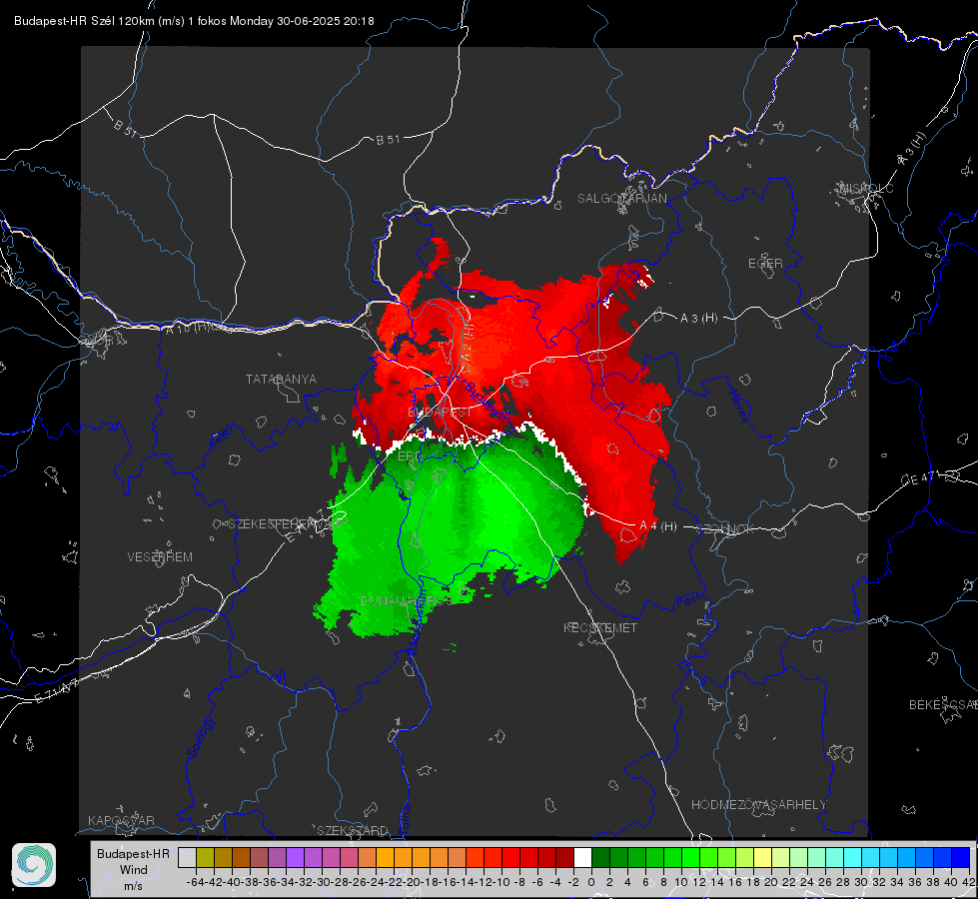Click the E 71 road label near Székesfehérvár
978x899 pixels.
point(305,527)
